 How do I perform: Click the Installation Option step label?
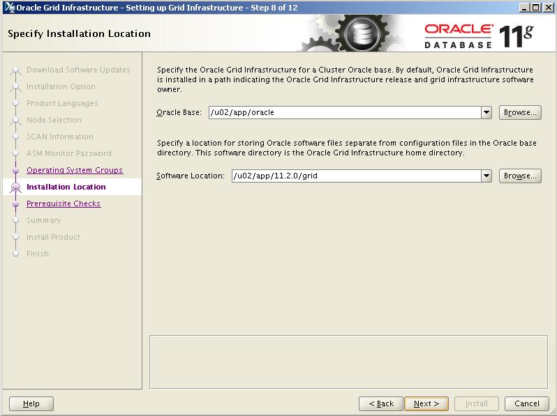pyautogui.click(x=61, y=86)
